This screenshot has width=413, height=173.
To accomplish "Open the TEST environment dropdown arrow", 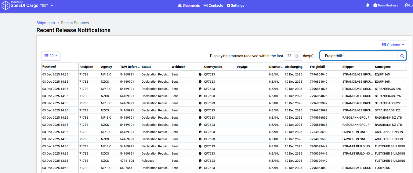I will tap(52, 6).
